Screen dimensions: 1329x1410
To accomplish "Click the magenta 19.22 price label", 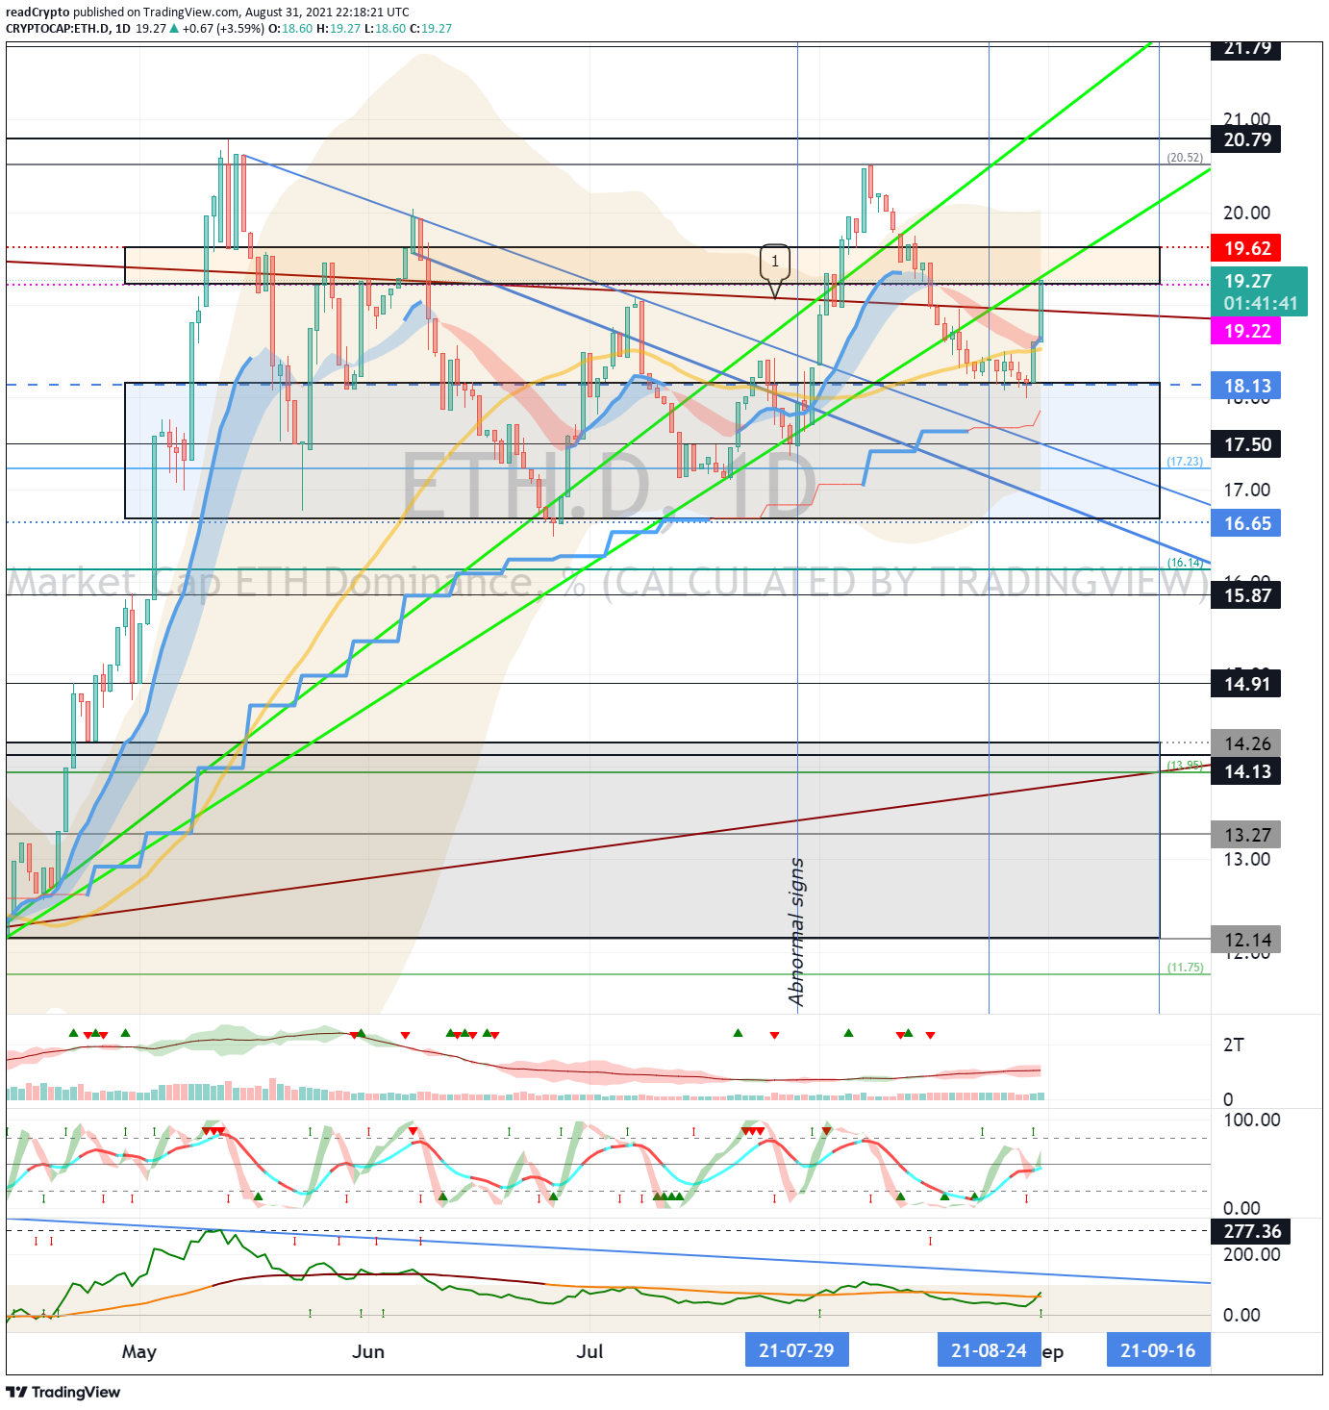I will (1246, 331).
